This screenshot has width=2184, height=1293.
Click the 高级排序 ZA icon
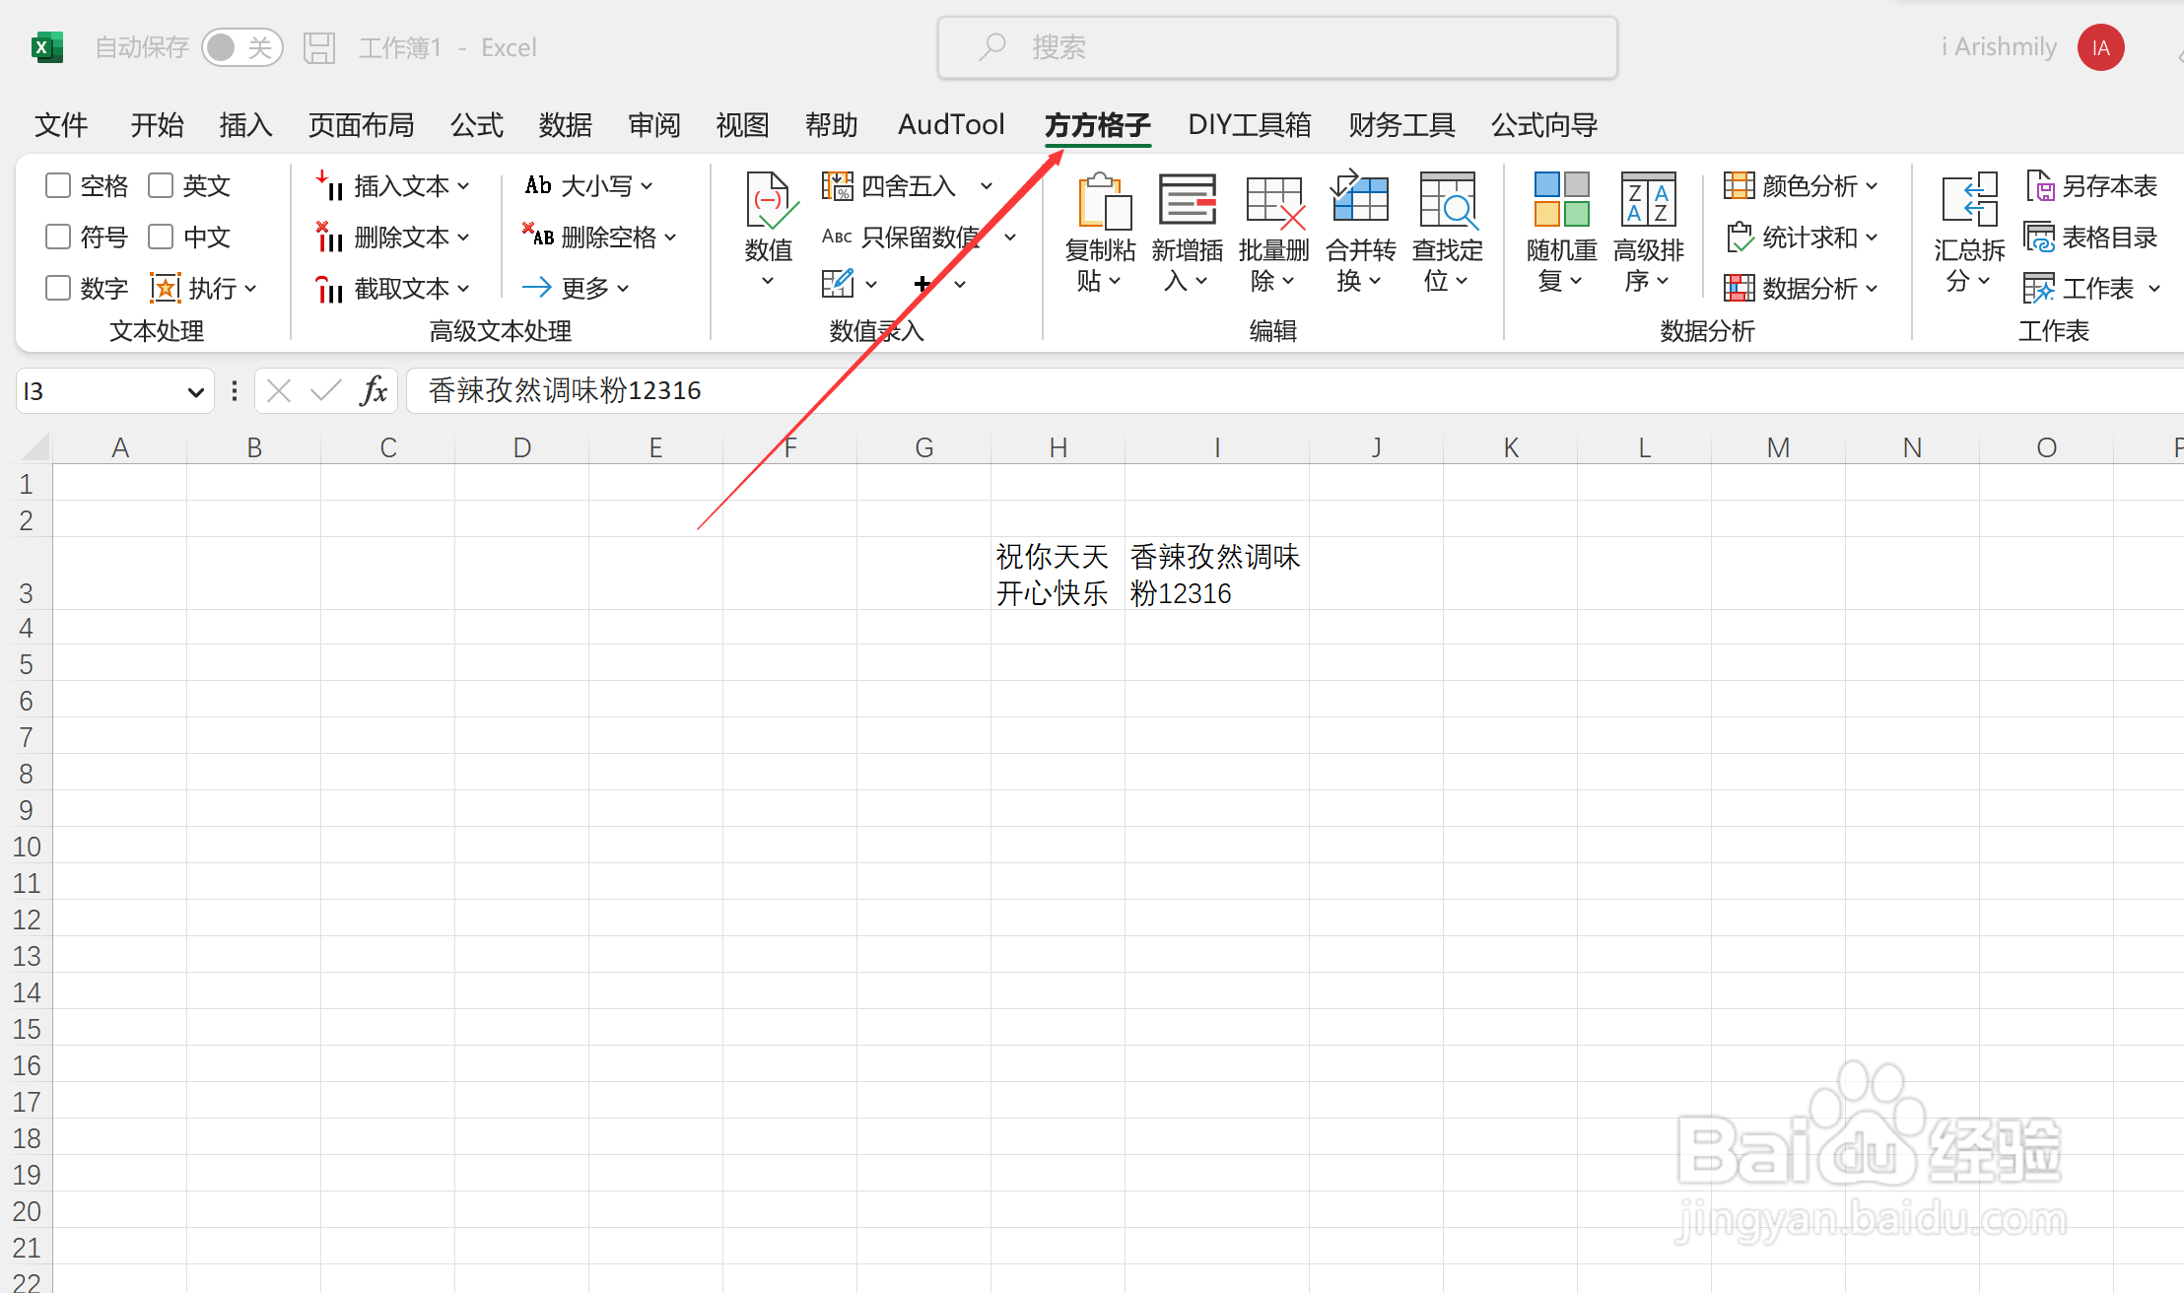(1649, 199)
